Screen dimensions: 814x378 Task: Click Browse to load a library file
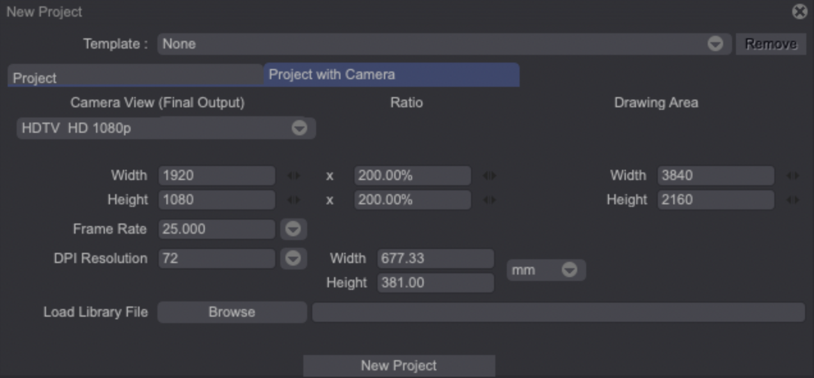tap(232, 312)
